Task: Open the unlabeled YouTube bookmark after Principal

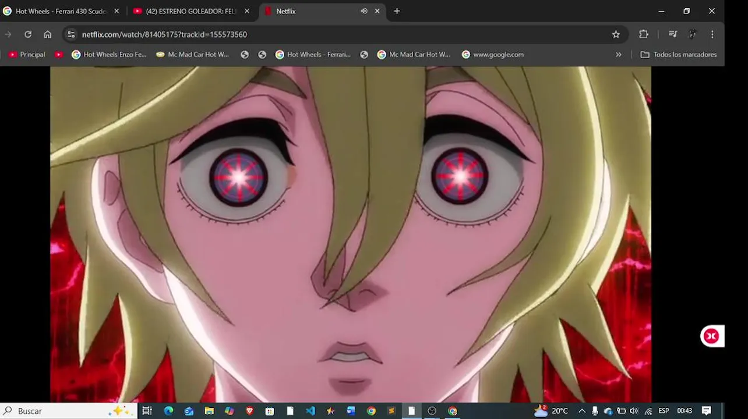Action: click(59, 54)
